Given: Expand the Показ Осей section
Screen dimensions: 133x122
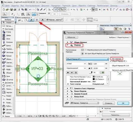Looking at the screenshot, I should click(68, 97).
